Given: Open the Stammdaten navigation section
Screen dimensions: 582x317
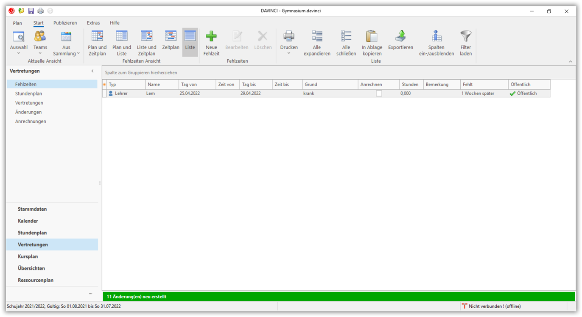Looking at the screenshot, I should [x=32, y=209].
